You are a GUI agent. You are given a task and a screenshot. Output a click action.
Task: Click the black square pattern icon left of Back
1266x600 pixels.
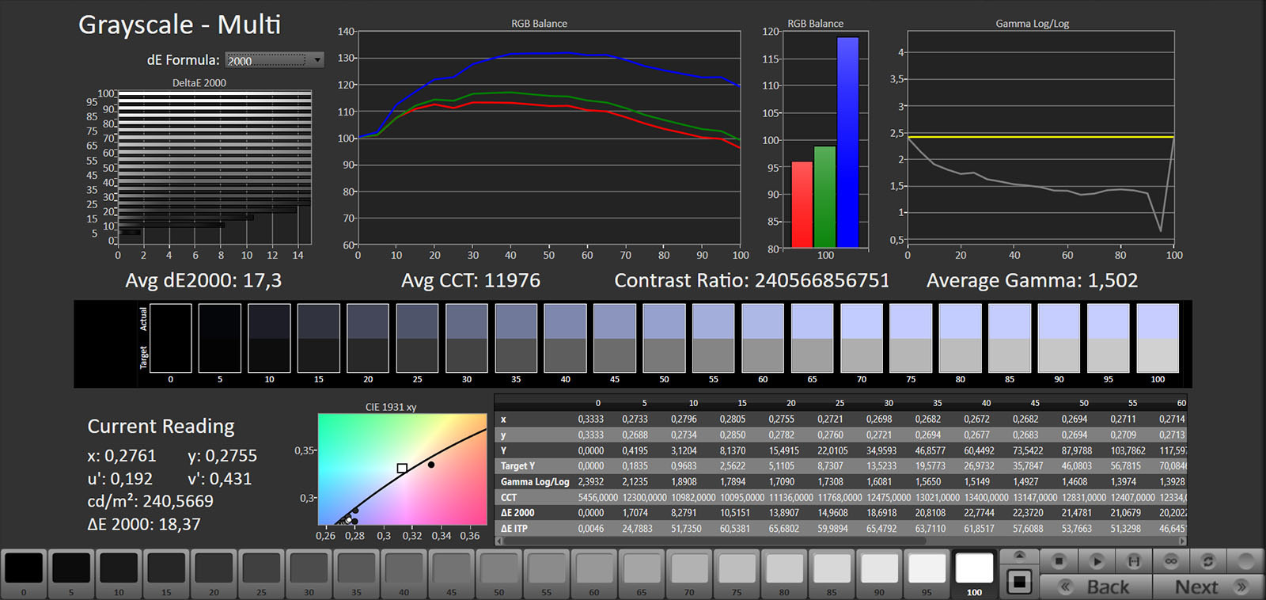point(1019,583)
